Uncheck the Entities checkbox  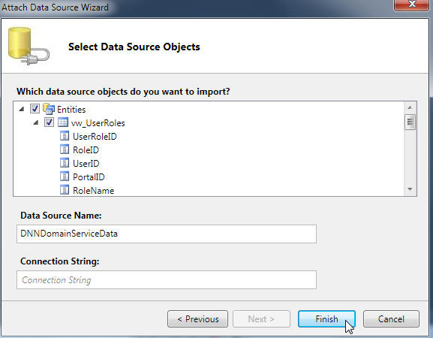35,108
